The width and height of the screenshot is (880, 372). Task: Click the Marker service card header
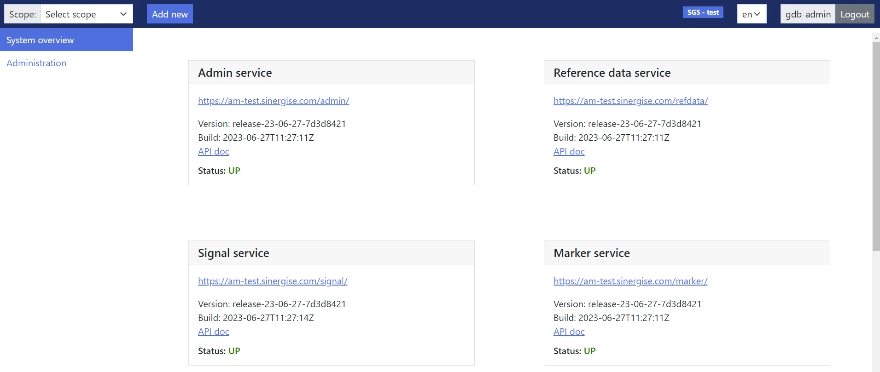[687, 253]
